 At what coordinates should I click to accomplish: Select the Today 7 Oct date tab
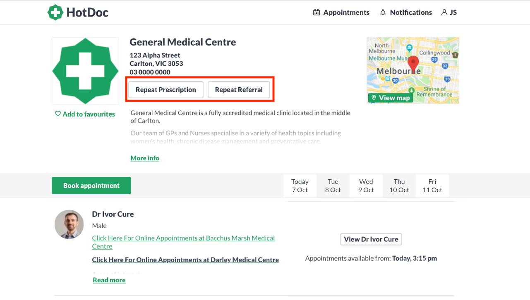[x=300, y=186]
